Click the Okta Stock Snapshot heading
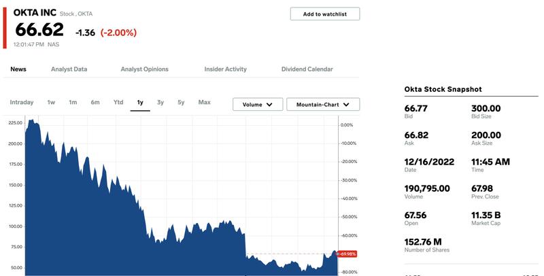 click(x=443, y=89)
